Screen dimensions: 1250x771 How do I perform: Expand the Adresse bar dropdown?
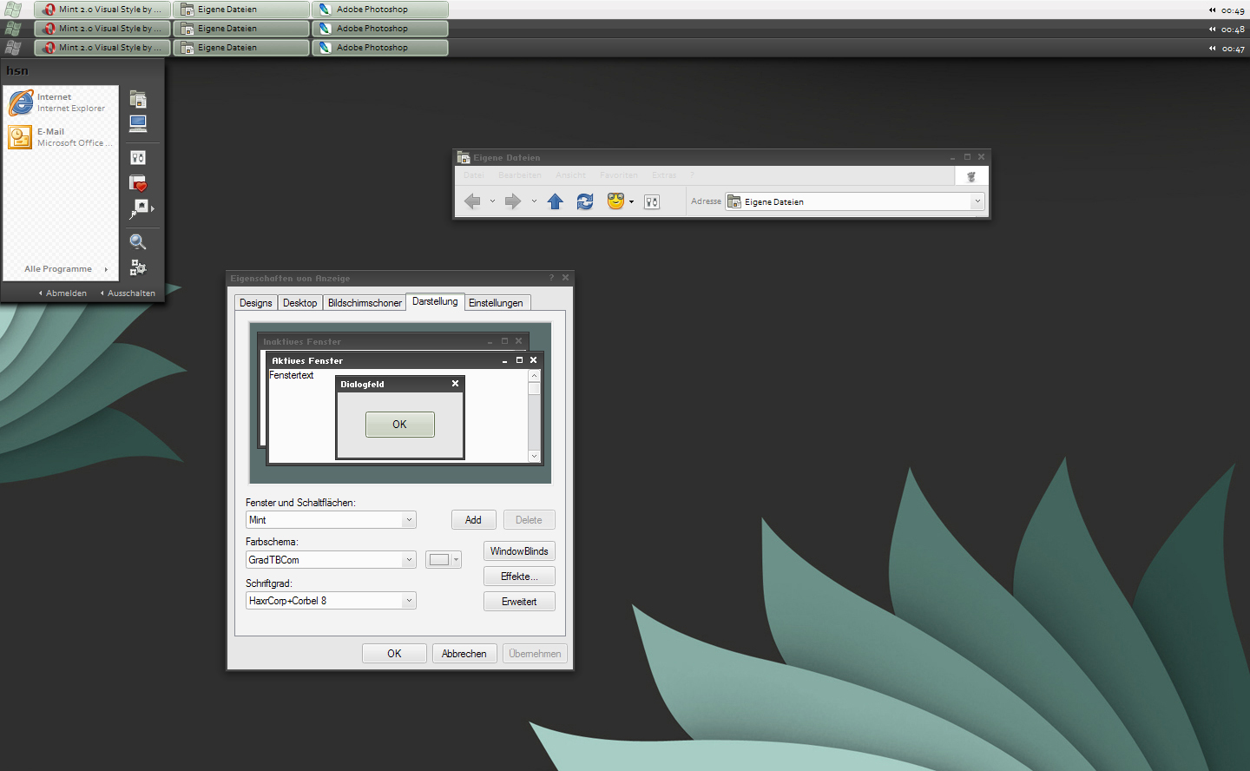(977, 201)
